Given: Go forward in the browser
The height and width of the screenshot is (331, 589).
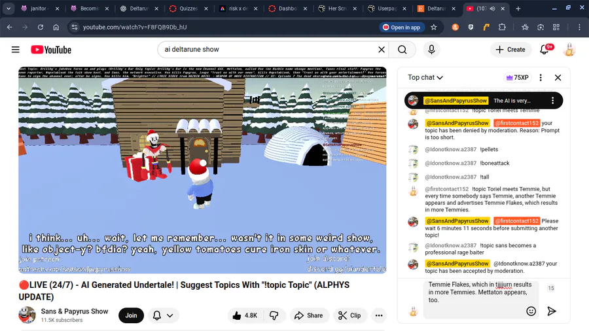Looking at the screenshot, I should point(25,27).
